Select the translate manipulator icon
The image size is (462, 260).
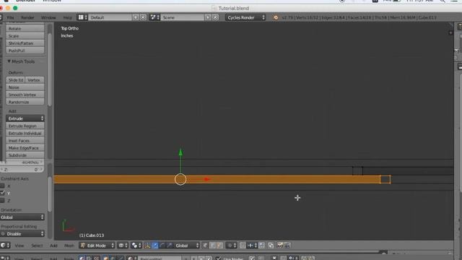[155, 246]
